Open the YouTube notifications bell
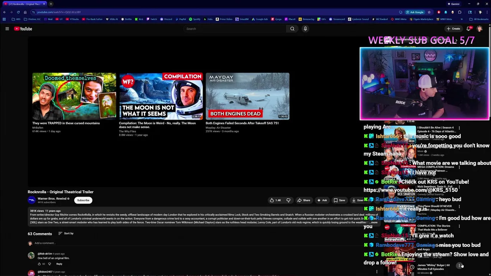Viewport: 491px width, 276px height. pyautogui.click(x=469, y=29)
